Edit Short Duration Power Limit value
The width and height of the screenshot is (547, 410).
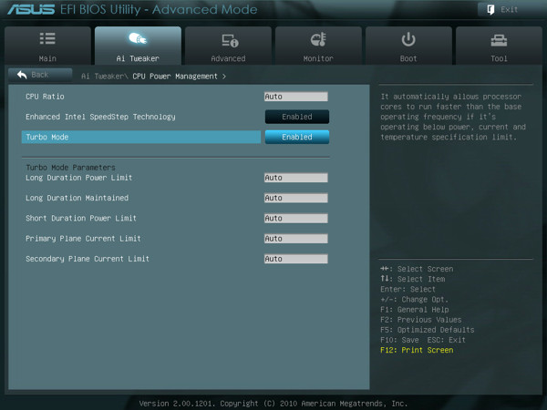click(x=295, y=219)
